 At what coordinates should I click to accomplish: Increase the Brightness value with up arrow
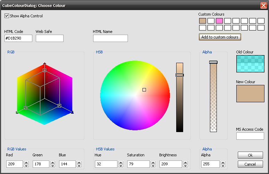tap(186, 162)
